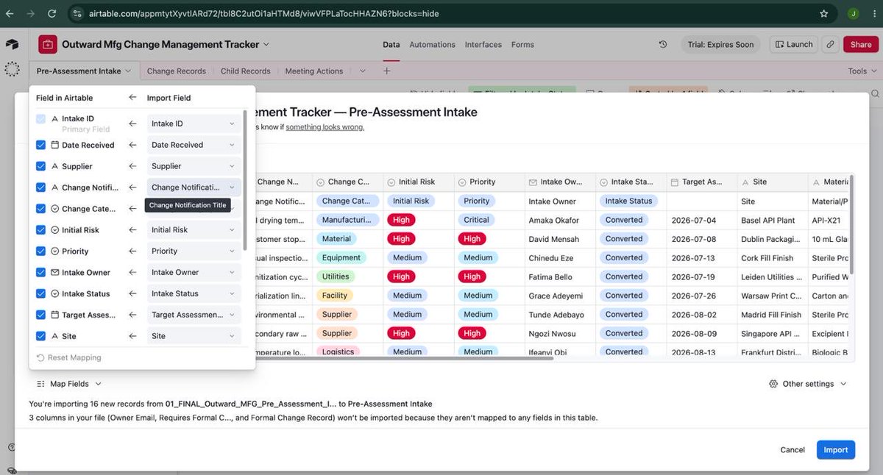Open the Target Assessmen... import field dropdown
Image resolution: width=883 pixels, height=475 pixels.
tap(194, 315)
